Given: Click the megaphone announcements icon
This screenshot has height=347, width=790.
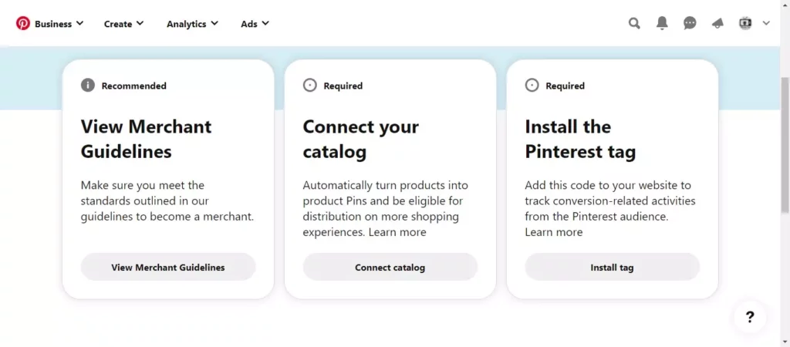Looking at the screenshot, I should [717, 23].
